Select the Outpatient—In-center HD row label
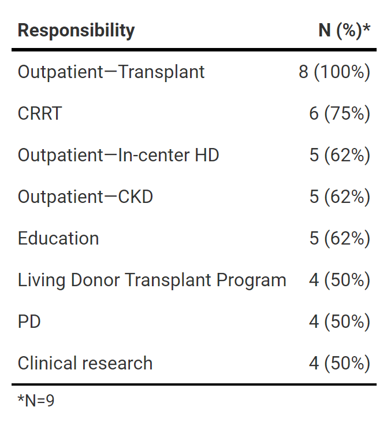This screenshot has height=429, width=387. (118, 155)
